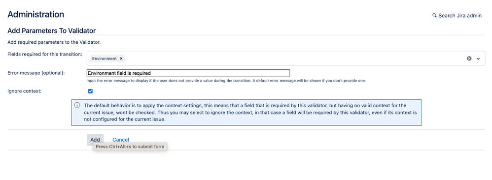Click the Error message (optional) label

click(x=36, y=73)
